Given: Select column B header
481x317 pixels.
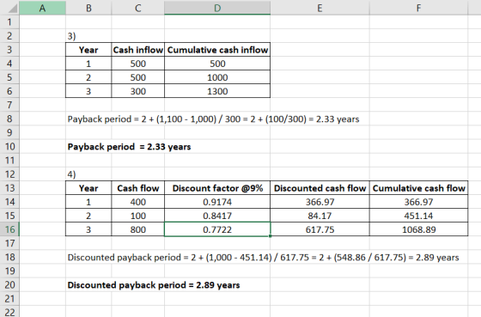Looking at the screenshot, I should [x=88, y=8].
